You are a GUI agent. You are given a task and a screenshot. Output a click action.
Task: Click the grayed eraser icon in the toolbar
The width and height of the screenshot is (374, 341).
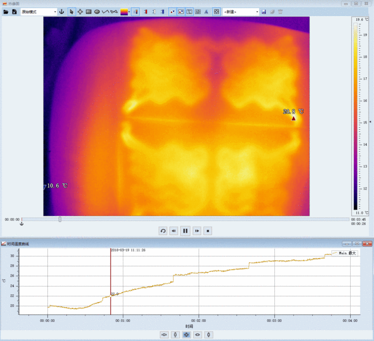(272, 11)
